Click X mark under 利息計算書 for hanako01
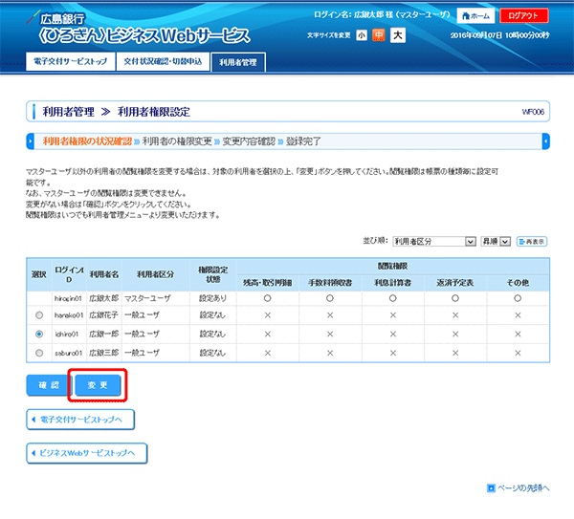Viewport: 574px width, 519px height. point(393,315)
